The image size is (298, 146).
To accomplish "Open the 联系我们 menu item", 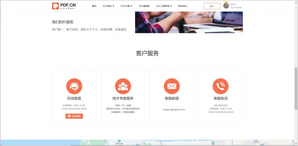I will point(183,6).
